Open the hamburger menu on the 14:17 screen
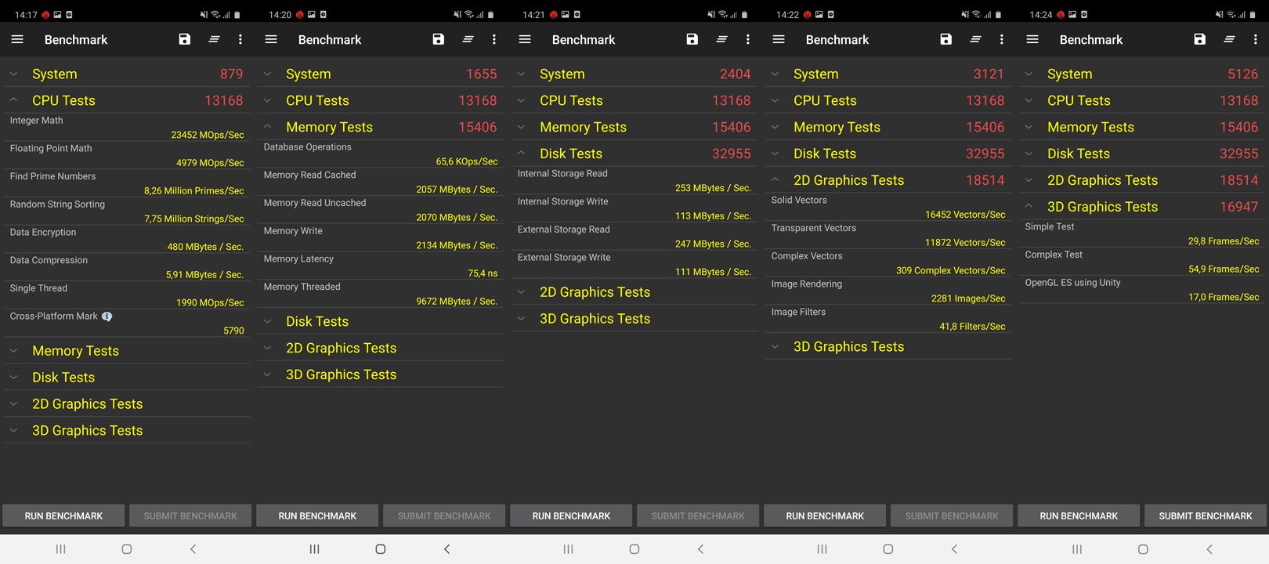The image size is (1269, 564). pos(17,39)
